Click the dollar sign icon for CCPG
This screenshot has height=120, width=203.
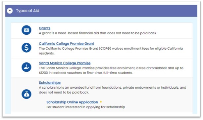[x=26, y=48]
